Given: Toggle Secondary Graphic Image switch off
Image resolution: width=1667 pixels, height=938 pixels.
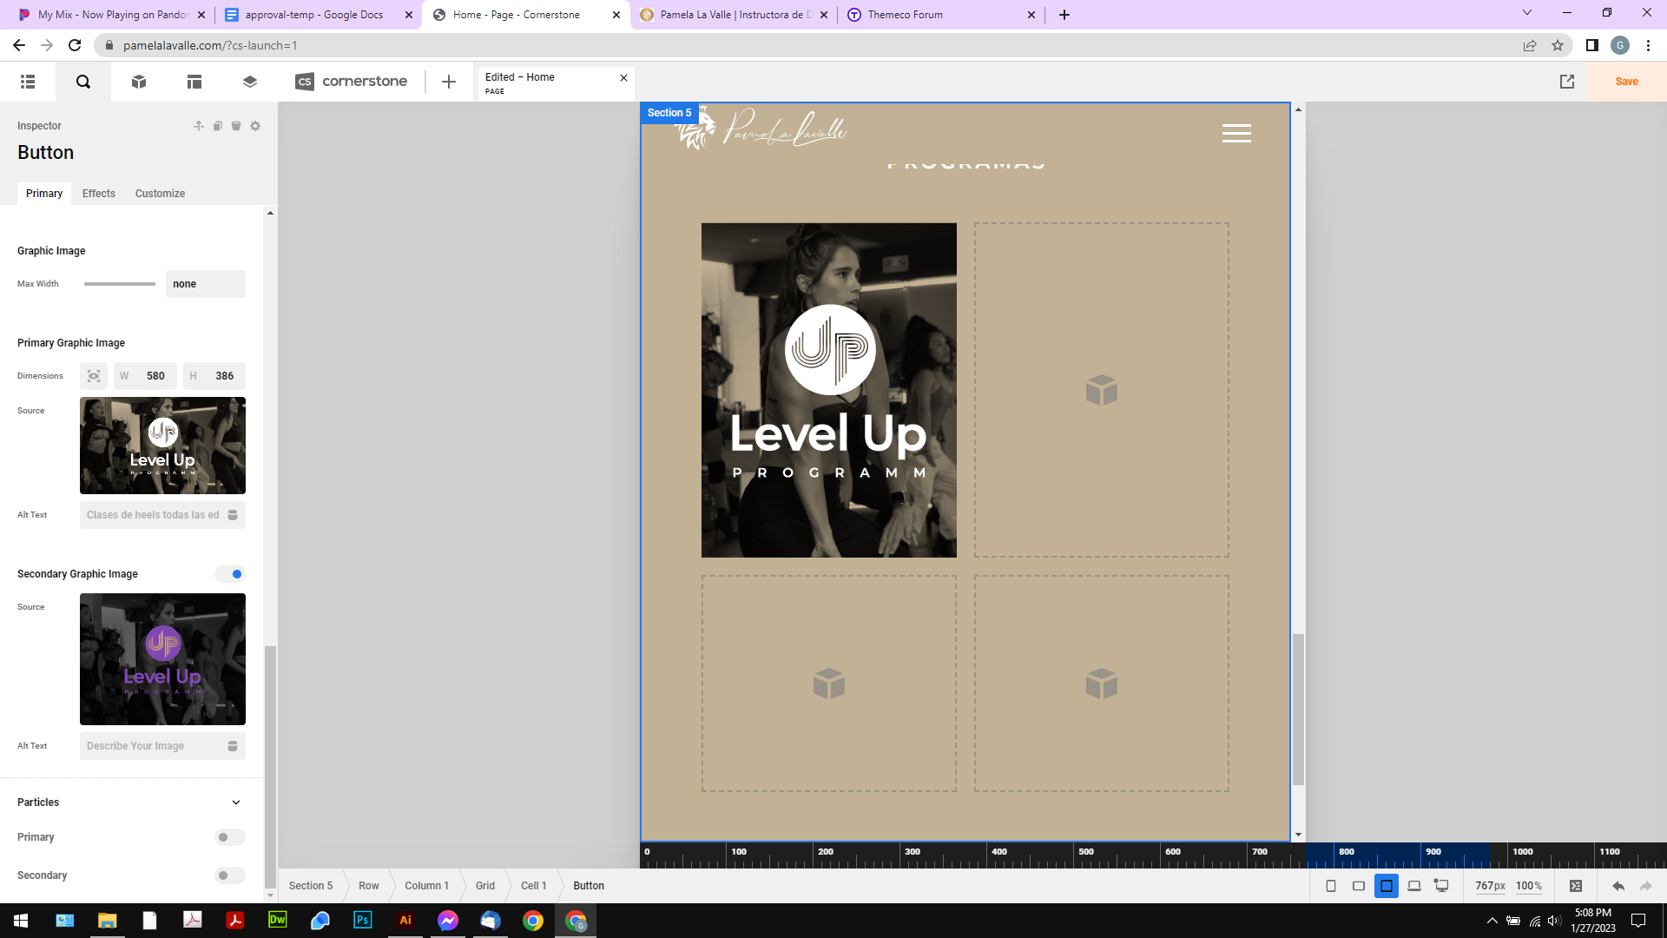Looking at the screenshot, I should click(x=230, y=574).
